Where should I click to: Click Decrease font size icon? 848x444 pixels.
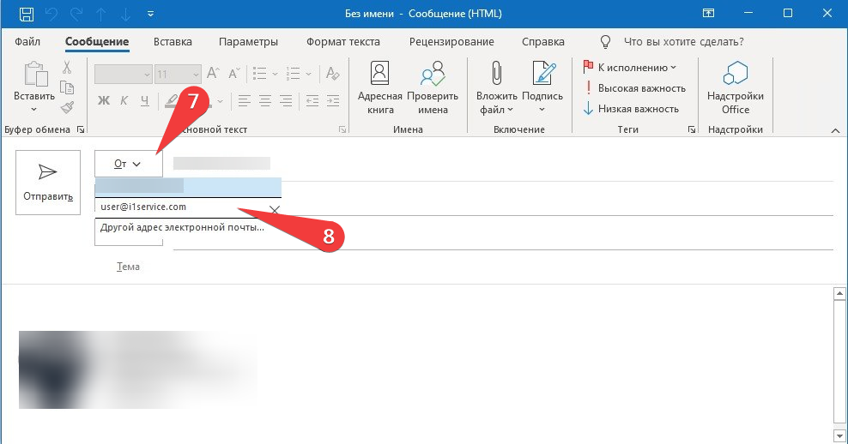pos(234,74)
